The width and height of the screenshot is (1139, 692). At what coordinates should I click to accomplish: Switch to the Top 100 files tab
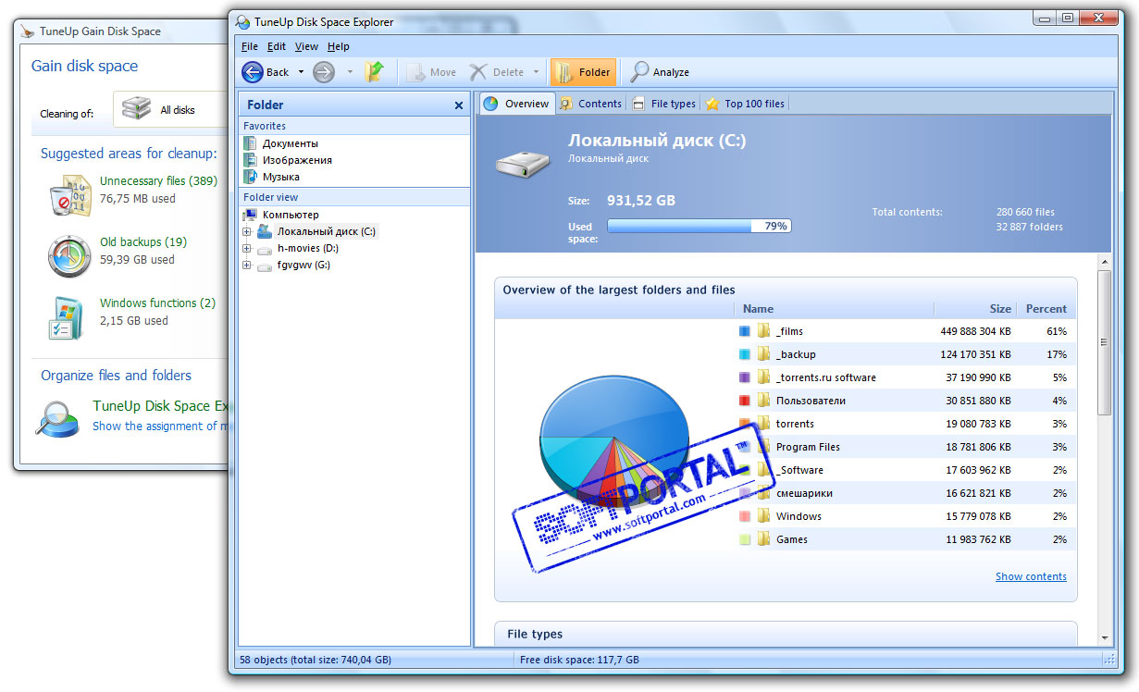point(745,104)
